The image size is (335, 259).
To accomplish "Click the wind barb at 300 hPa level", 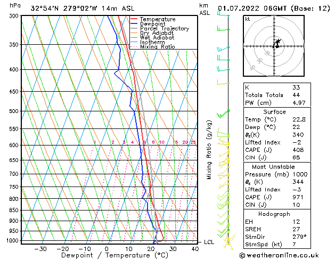I will [x=223, y=14].
